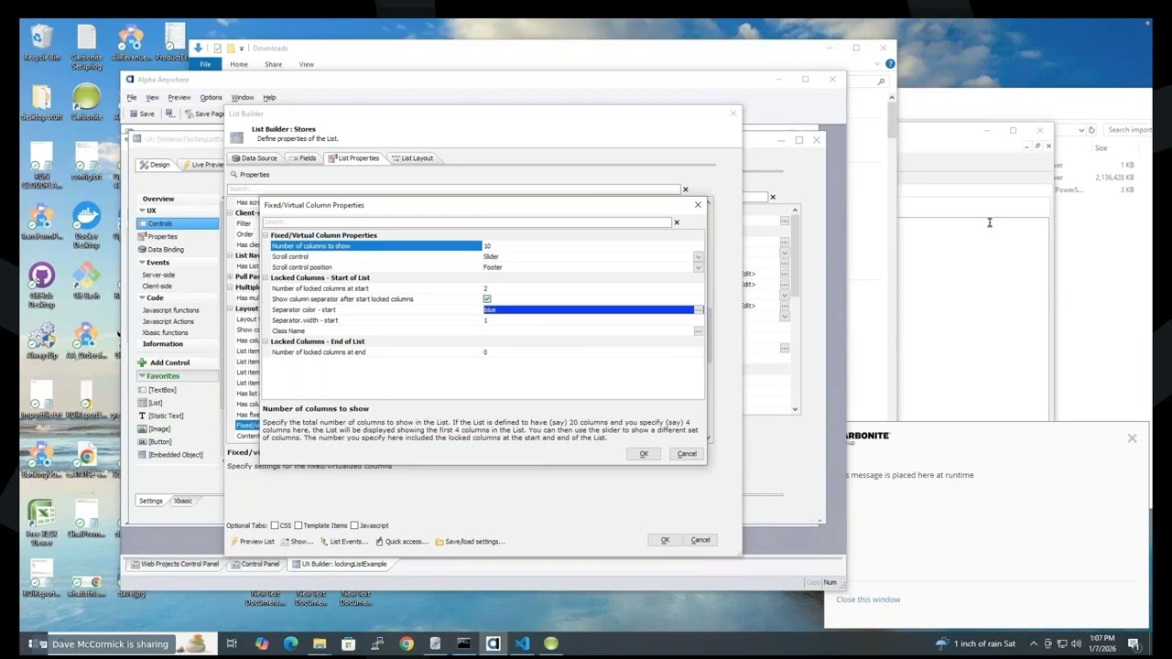Click OK in Fixed/Virtual Column Properties dialog

(x=644, y=454)
